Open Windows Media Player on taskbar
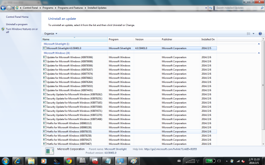This screenshot has width=265, height=165. click(43, 161)
